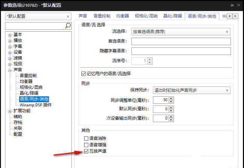This screenshot has height=168, width=244.
Task: Expand the 设备 tree node
Action: pos(10,53)
